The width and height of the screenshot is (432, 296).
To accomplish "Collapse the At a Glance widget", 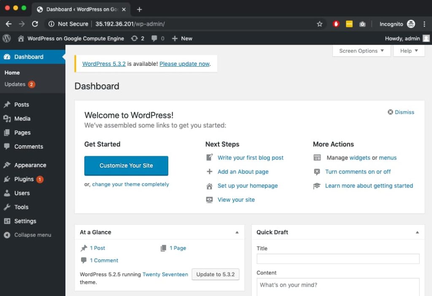I will point(237,232).
